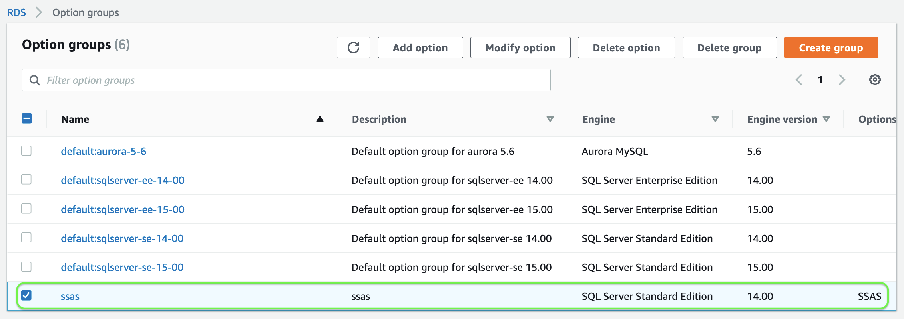Click the Create group button
The image size is (904, 319).
(831, 48)
